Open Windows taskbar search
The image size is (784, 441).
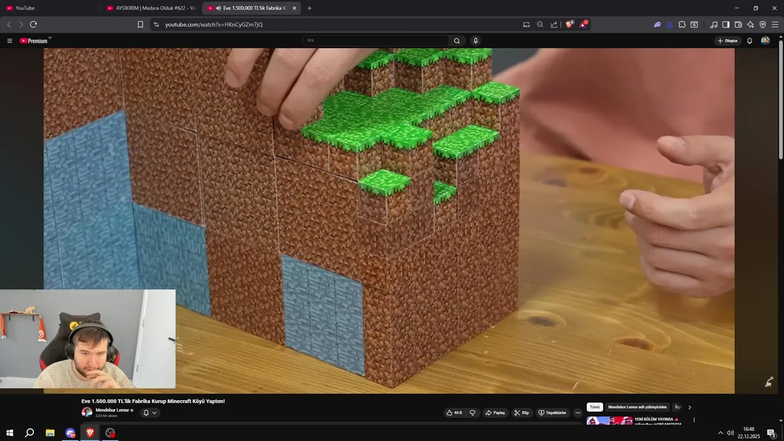[x=29, y=433]
